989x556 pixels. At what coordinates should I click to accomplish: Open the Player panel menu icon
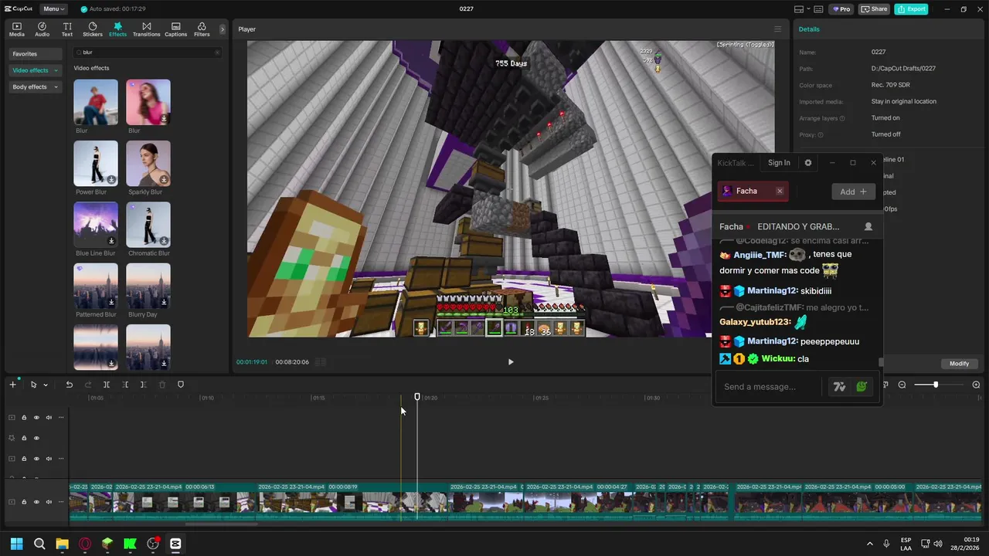(x=777, y=29)
